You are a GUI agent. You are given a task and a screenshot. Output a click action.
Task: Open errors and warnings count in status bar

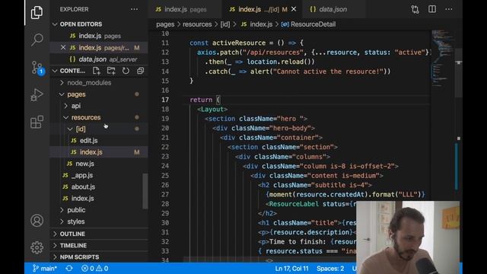tap(94, 269)
